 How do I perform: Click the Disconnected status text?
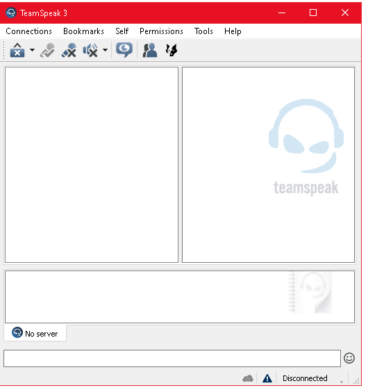click(x=305, y=378)
